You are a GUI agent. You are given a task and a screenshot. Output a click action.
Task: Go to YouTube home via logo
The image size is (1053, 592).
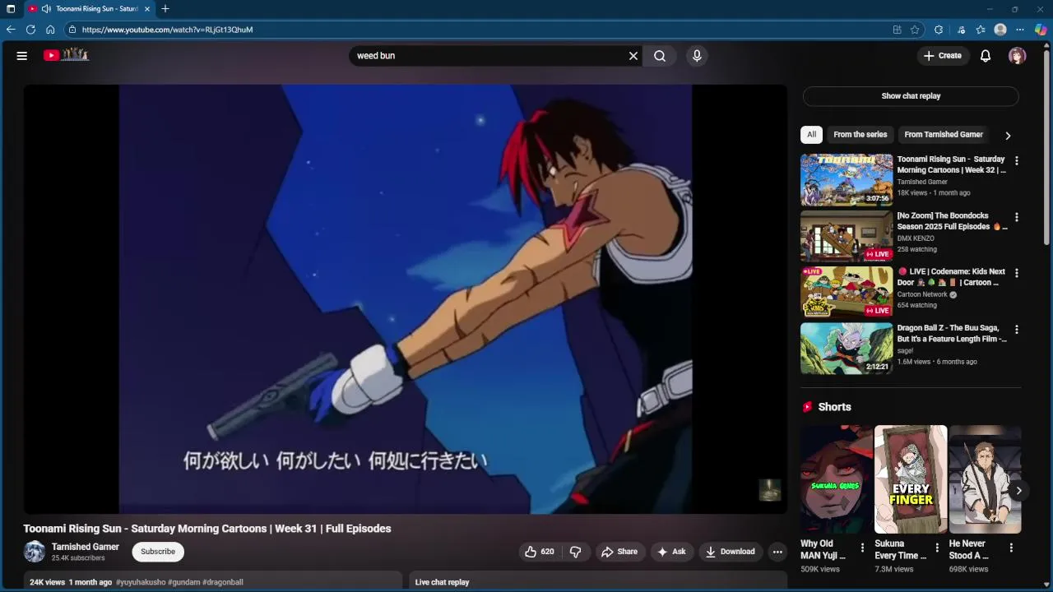click(x=66, y=55)
